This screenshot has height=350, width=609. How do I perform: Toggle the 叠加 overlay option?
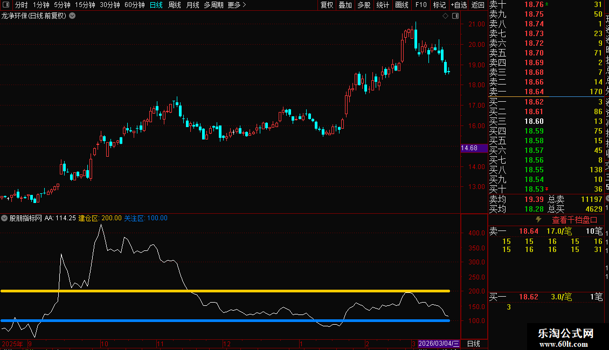click(x=345, y=5)
